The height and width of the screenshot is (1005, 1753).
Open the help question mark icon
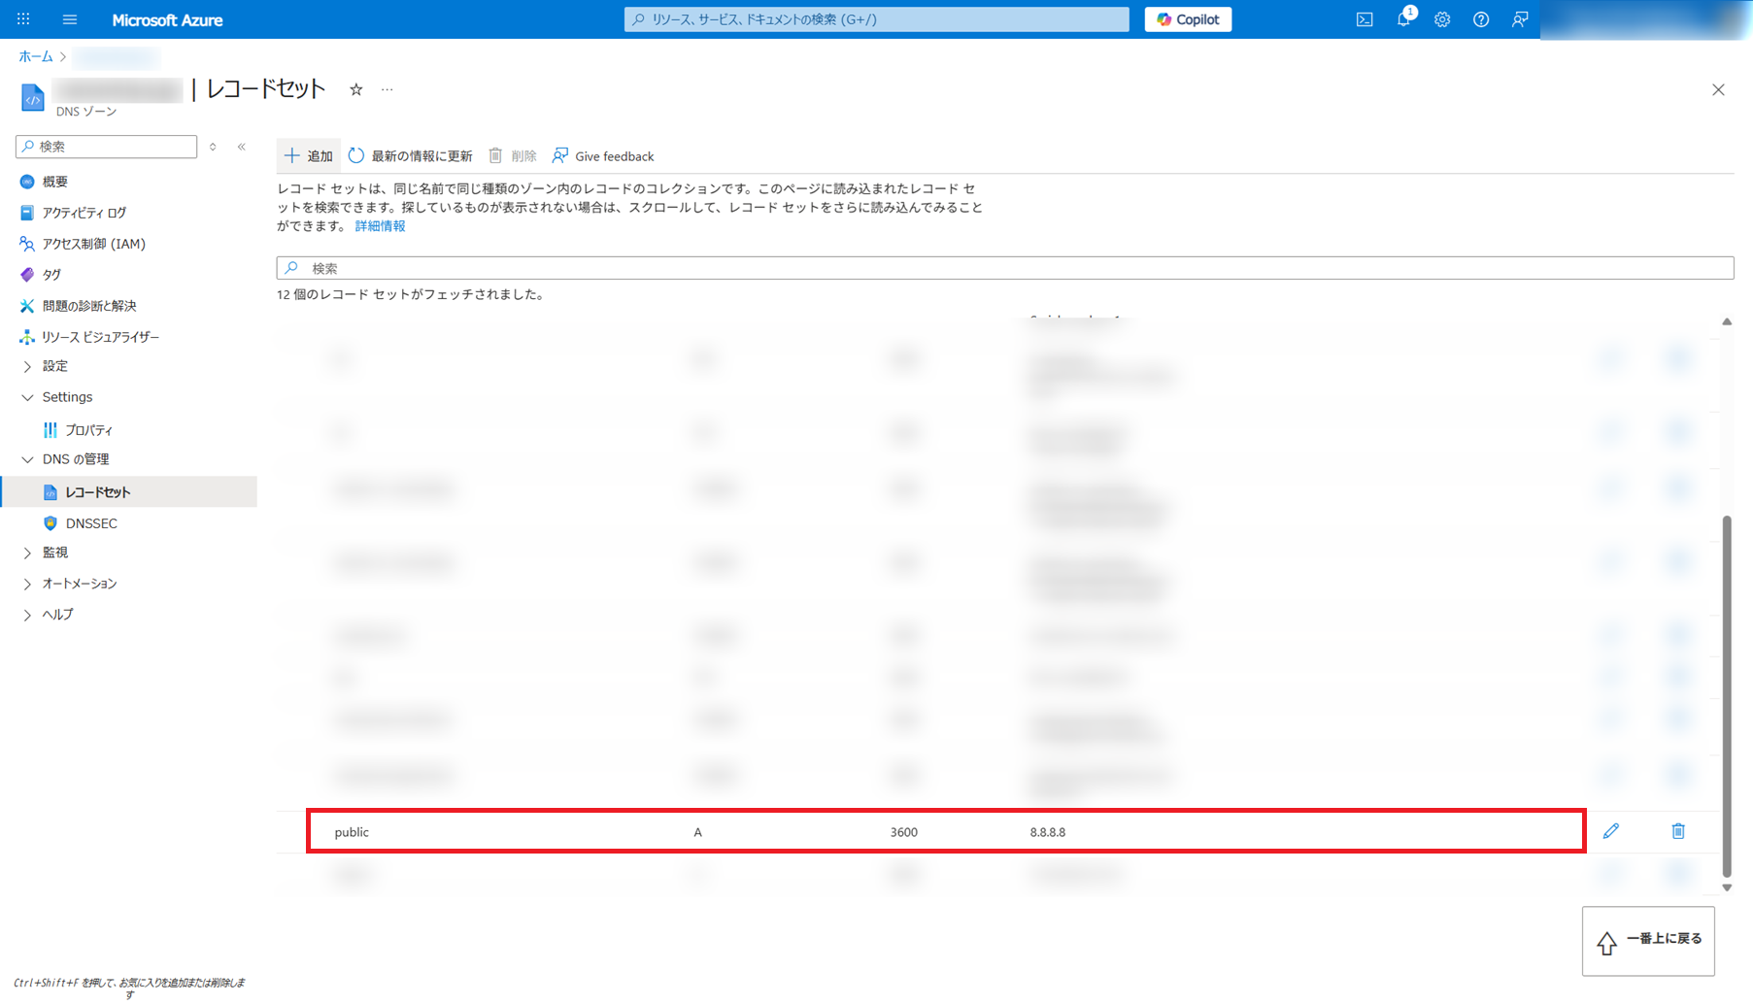pyautogui.click(x=1481, y=19)
